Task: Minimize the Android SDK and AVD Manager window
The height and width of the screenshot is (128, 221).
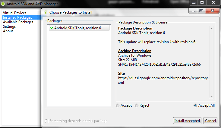Action: 194,2
